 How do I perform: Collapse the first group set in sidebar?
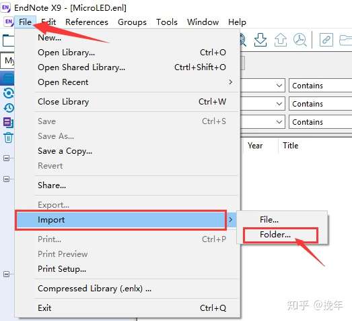point(6,158)
